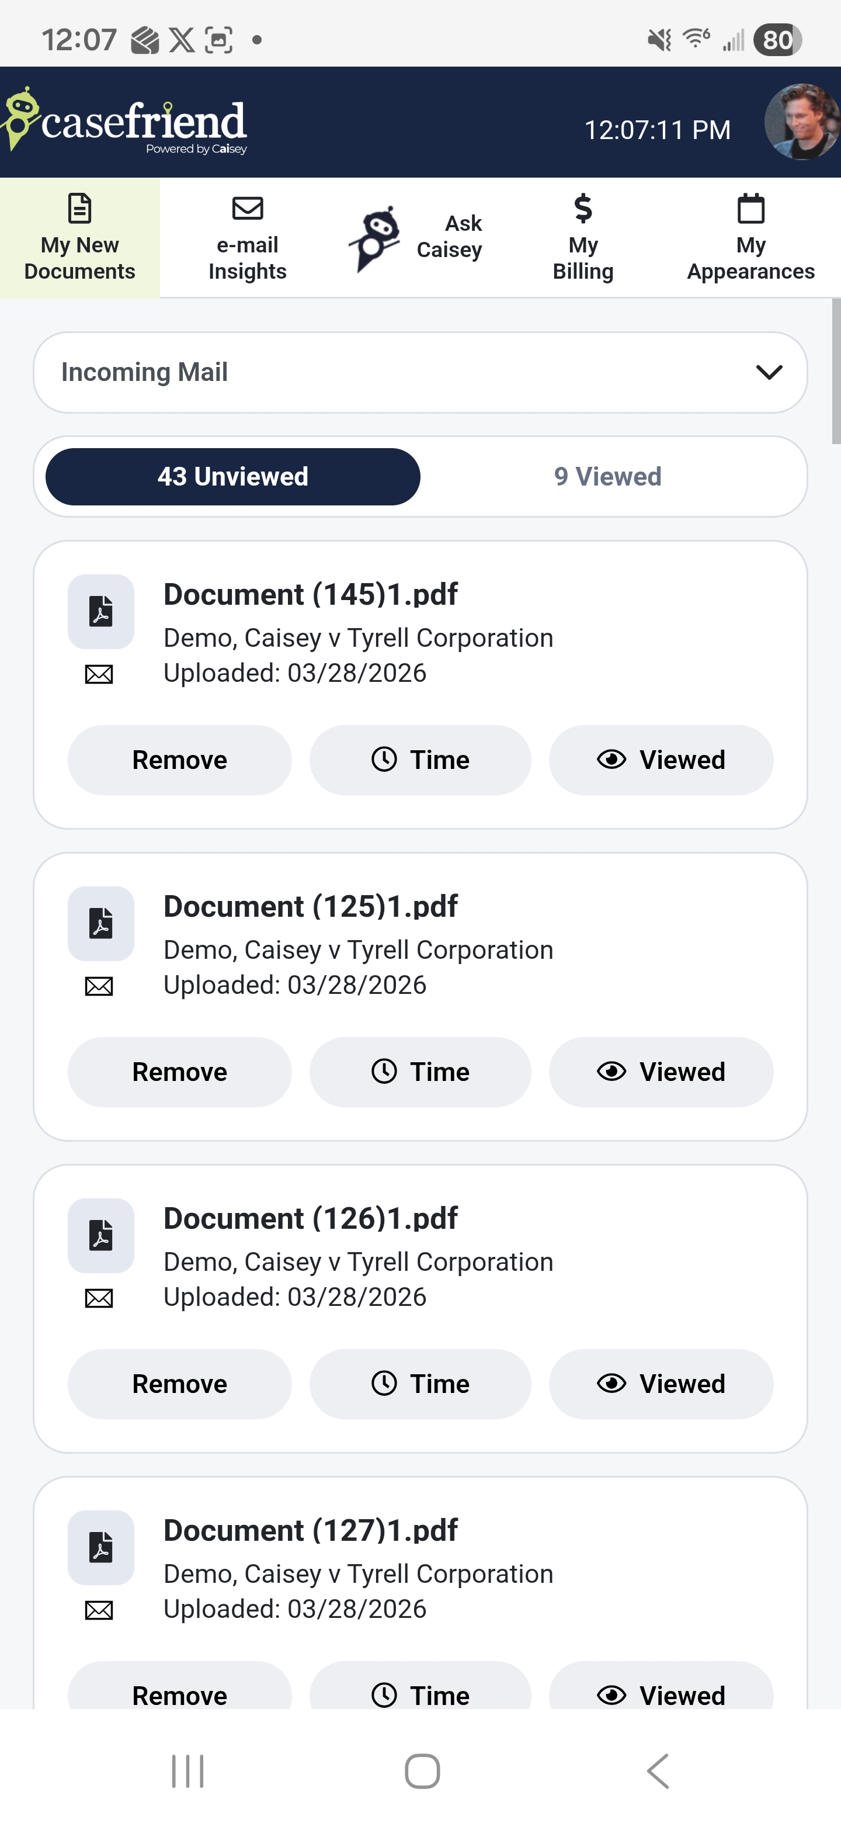Image resolution: width=841 pixels, height=1823 pixels.
Task: Tap the X notification icon in status bar
Action: coord(182,40)
